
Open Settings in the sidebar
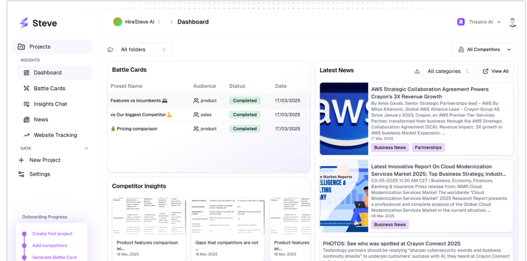(35, 174)
